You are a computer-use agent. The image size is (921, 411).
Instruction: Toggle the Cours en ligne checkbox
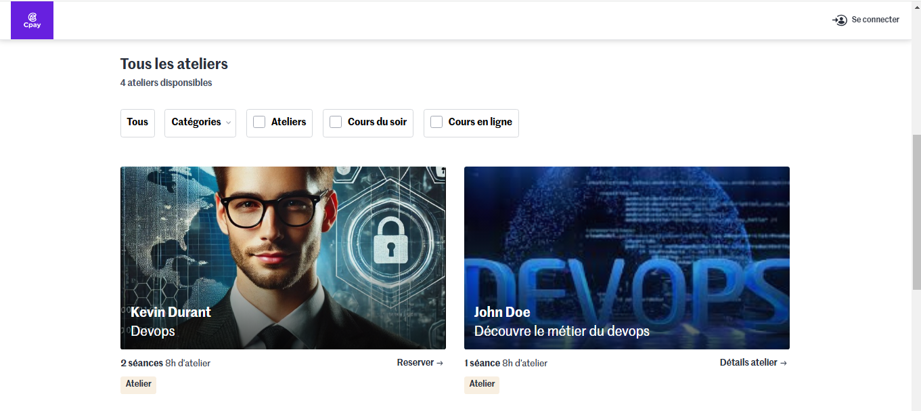[436, 123]
